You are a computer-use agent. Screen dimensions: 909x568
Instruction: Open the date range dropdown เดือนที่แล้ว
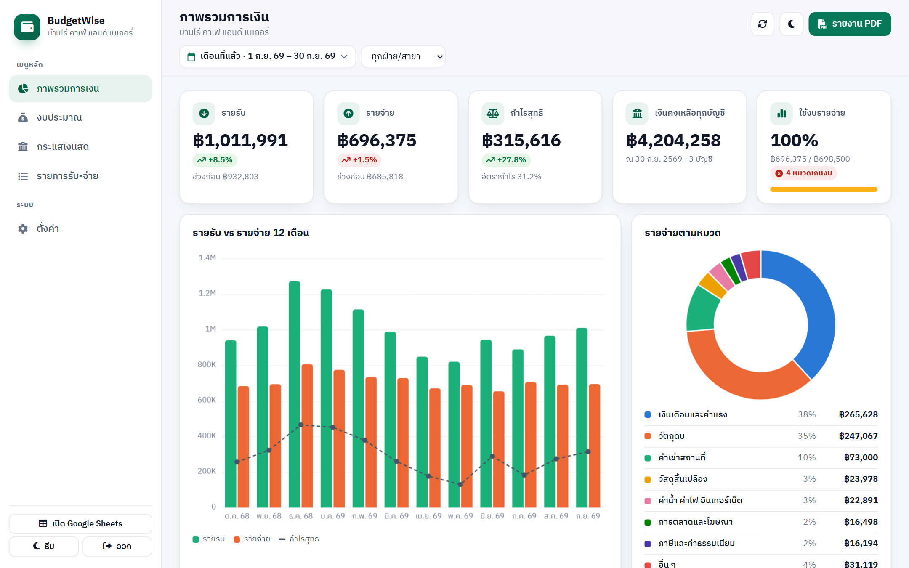[267, 56]
